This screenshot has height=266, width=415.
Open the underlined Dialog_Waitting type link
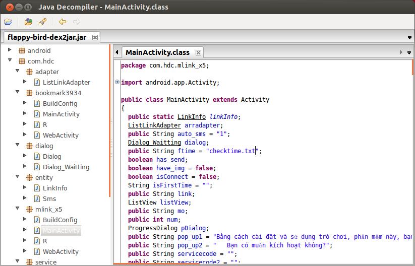click(x=154, y=142)
